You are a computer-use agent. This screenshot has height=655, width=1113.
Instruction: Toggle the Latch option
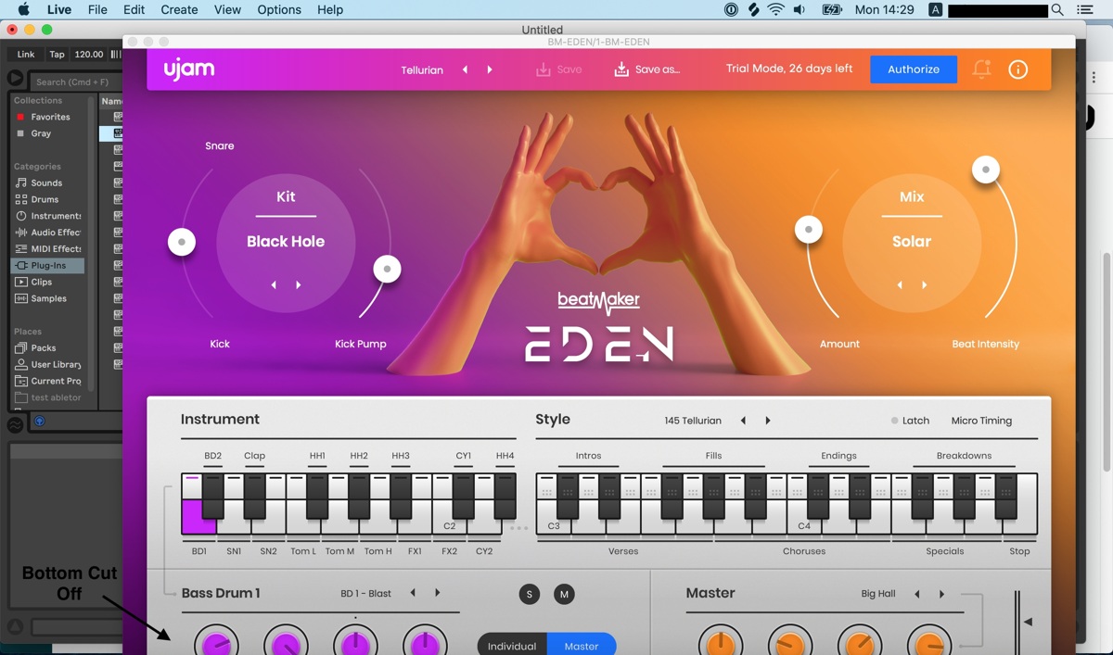910,421
